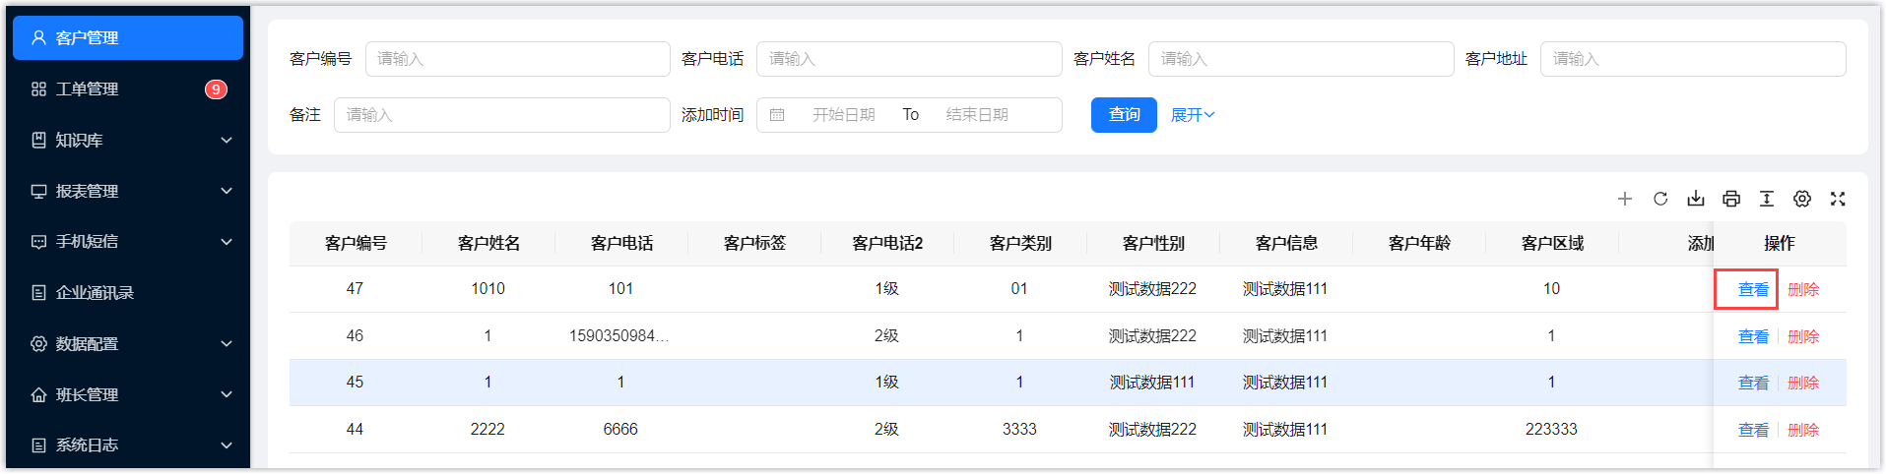1886x474 pixels.
Task: Select 客户管理 in the sidebar
Action: [x=128, y=37]
